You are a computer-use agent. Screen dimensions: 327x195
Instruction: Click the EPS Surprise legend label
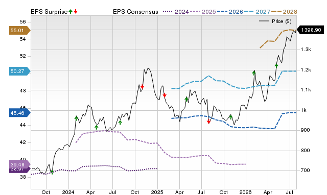tap(49, 12)
